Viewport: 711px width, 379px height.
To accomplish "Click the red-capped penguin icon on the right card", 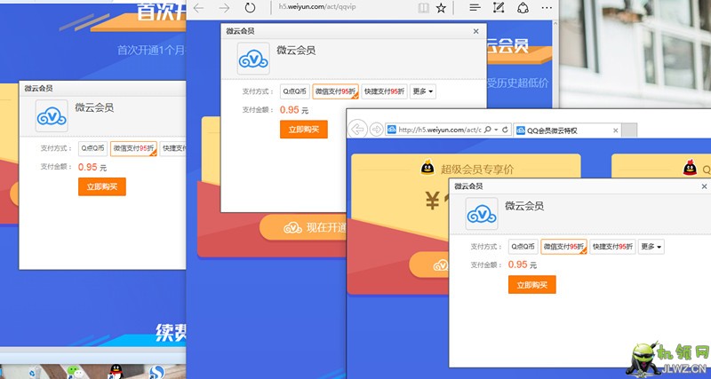I will pyautogui.click(x=690, y=168).
